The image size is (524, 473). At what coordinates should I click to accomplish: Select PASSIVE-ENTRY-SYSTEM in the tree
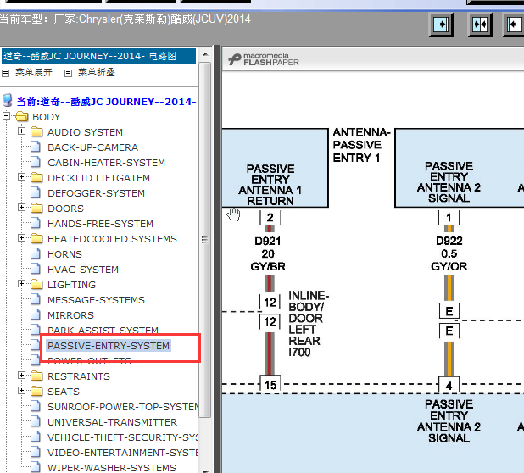[x=109, y=346]
